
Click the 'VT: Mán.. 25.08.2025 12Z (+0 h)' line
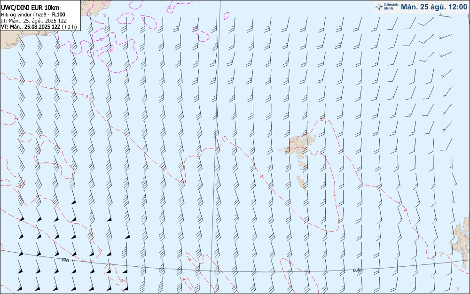click(39, 27)
